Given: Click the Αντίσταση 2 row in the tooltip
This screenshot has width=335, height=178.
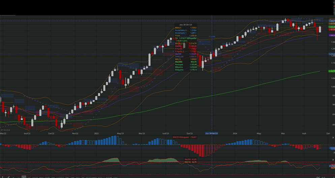Looking at the screenshot, I should coord(186,30).
